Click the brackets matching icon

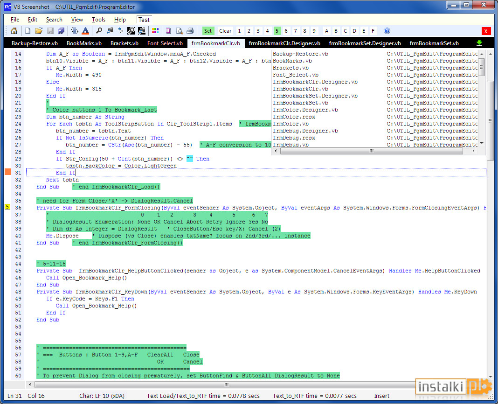(75, 31)
